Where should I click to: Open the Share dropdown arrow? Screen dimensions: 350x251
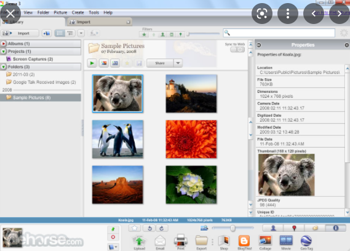pos(178,63)
